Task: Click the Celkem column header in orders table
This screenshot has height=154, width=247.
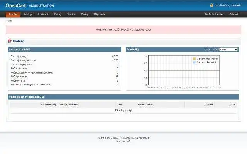Action: 208,105
